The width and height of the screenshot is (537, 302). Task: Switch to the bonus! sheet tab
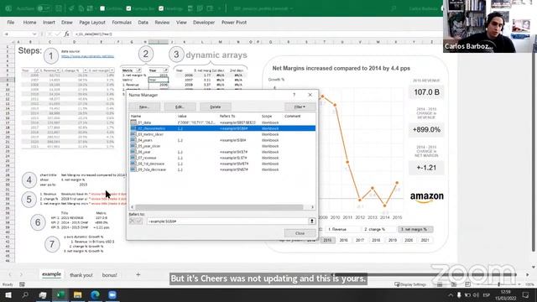[110, 275]
